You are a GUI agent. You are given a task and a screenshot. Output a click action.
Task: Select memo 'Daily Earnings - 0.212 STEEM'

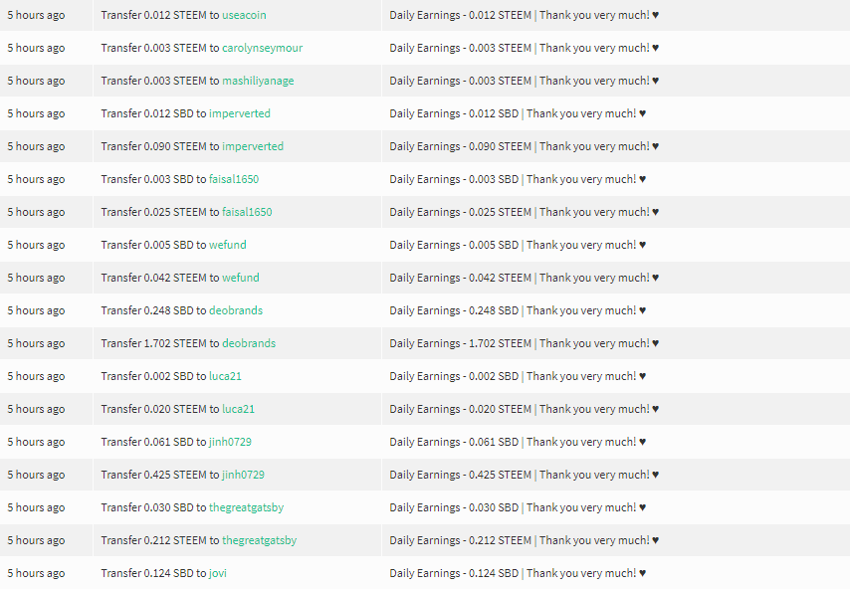click(x=460, y=541)
